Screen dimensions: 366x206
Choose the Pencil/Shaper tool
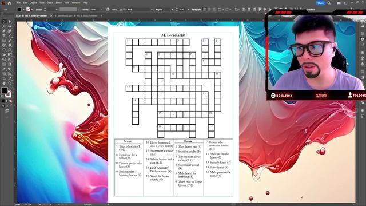tap(4, 45)
